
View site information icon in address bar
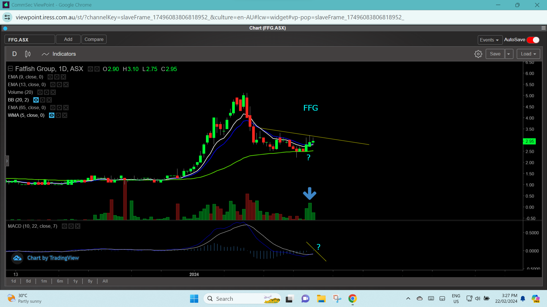[x=7, y=17]
